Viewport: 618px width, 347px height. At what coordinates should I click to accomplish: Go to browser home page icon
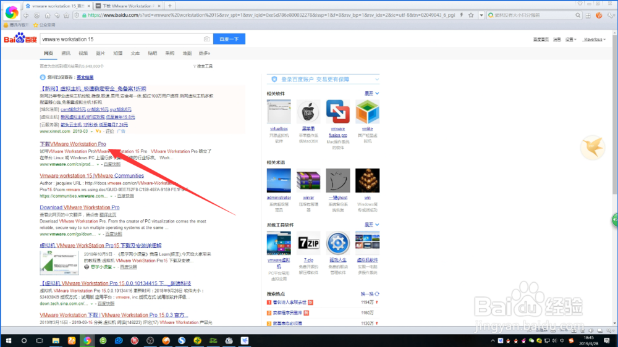point(48,15)
